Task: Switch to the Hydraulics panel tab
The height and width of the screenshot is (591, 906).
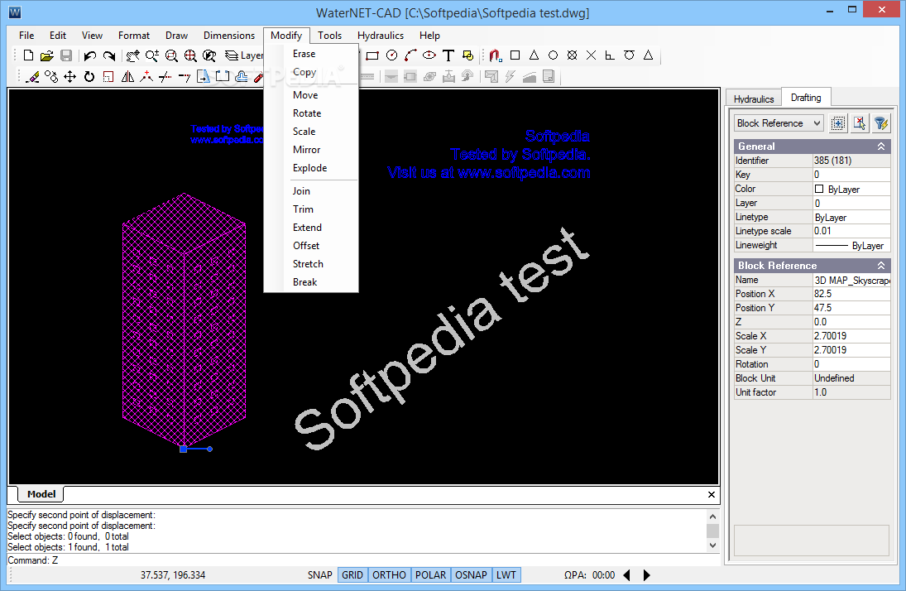Action: tap(754, 98)
